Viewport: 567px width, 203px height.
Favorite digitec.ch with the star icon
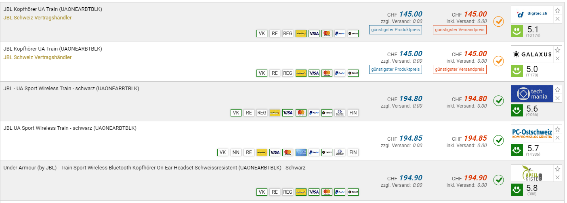click(557, 11)
